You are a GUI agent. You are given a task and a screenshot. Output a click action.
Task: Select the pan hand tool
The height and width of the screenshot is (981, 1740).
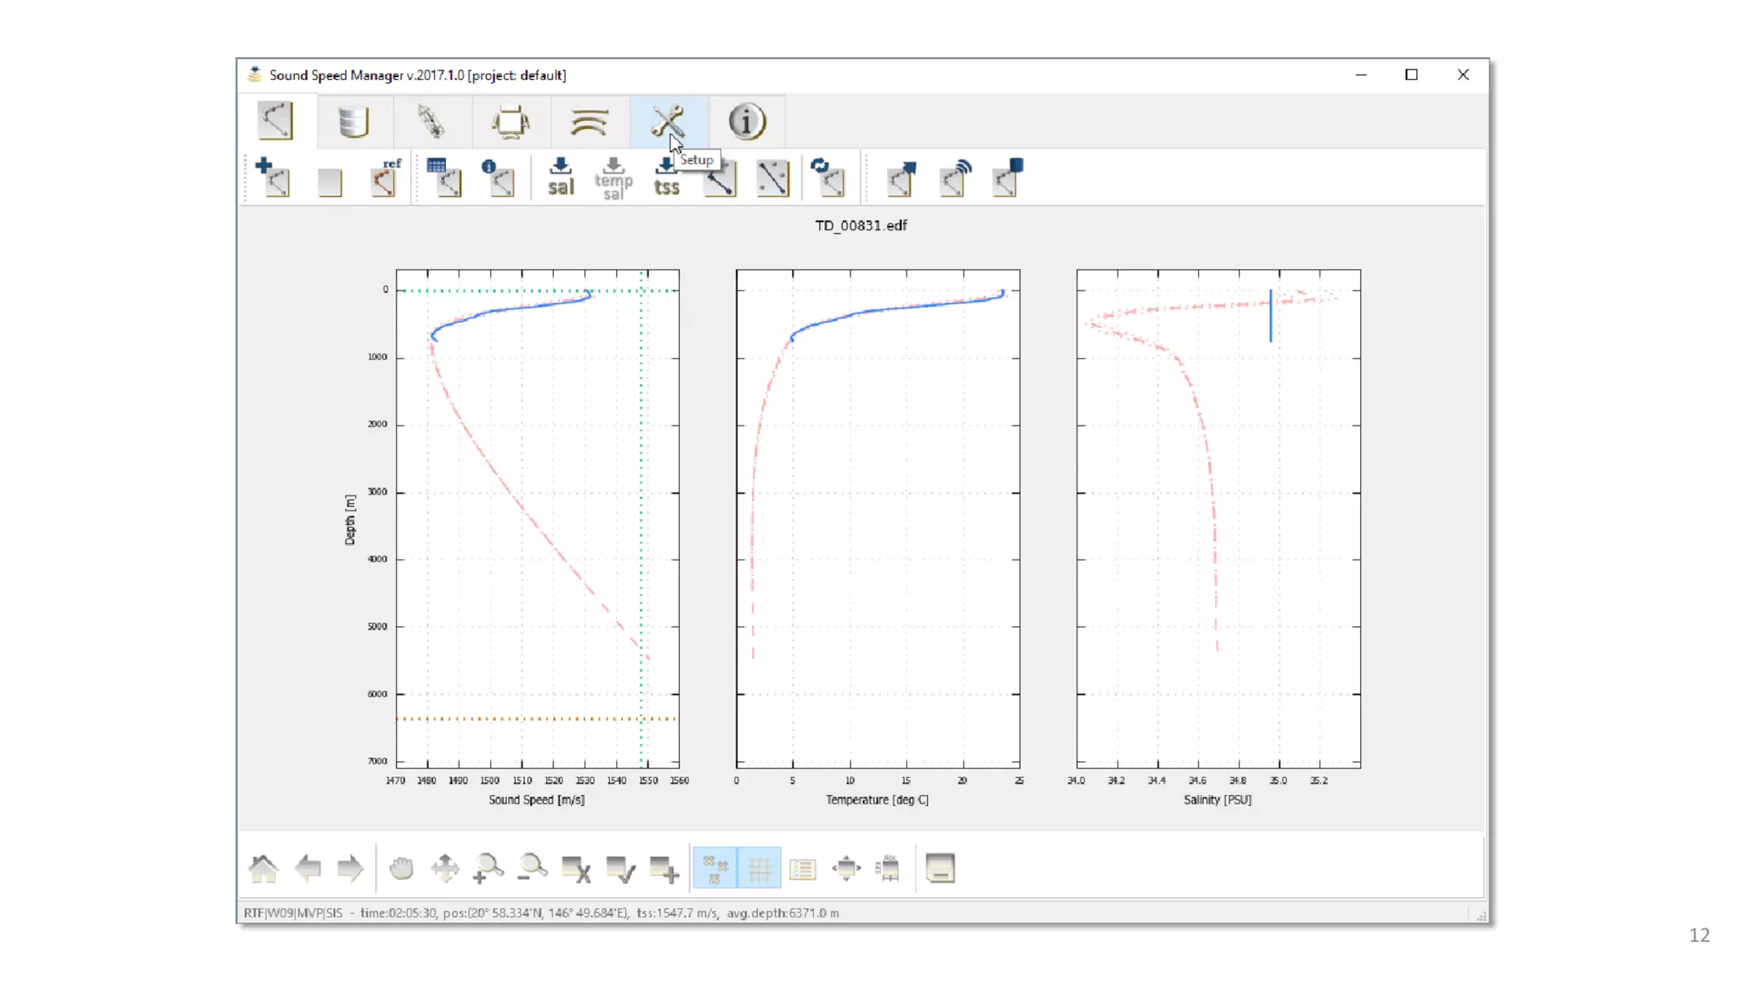(x=401, y=868)
